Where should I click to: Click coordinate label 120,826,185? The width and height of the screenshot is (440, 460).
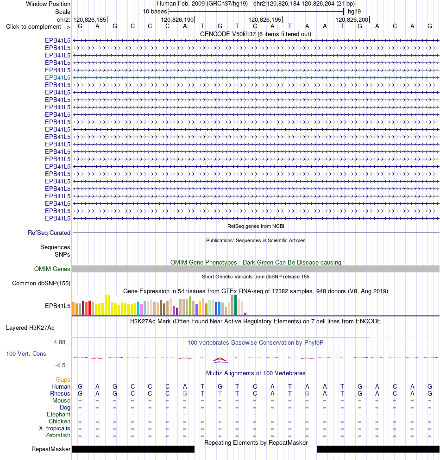[90, 19]
